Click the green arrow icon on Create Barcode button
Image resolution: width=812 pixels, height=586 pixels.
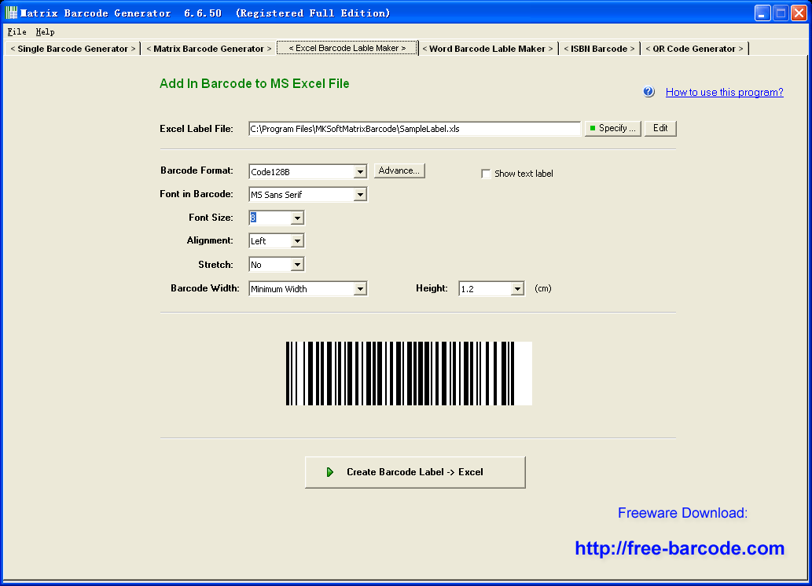tap(330, 472)
